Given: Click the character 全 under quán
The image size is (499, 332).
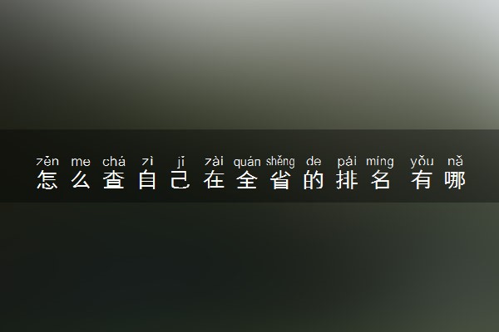Looking at the screenshot, I should pyautogui.click(x=247, y=179).
